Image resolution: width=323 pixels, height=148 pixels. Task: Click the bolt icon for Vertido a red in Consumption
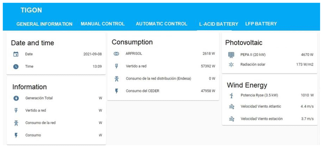coord(116,66)
